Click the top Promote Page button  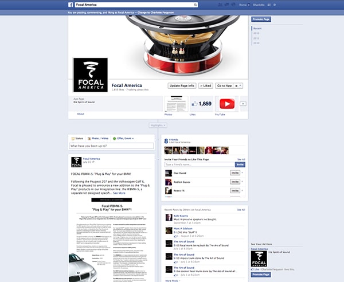(261, 19)
